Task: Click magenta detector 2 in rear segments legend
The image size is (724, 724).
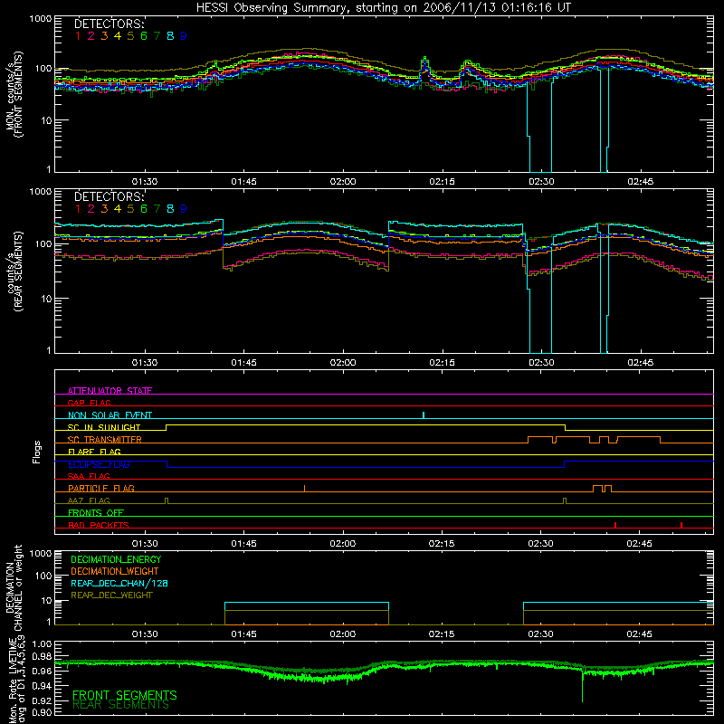Action: tap(91, 209)
